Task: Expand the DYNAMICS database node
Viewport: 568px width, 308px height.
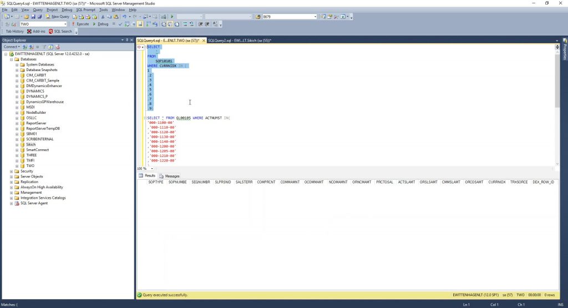Action: point(17,91)
